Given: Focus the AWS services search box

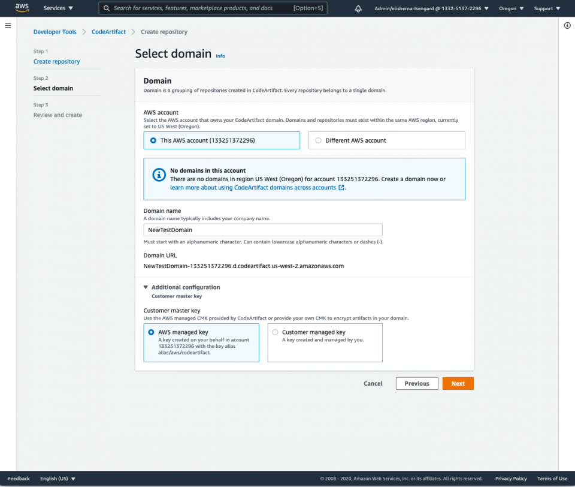Looking at the screenshot, I should [213, 8].
